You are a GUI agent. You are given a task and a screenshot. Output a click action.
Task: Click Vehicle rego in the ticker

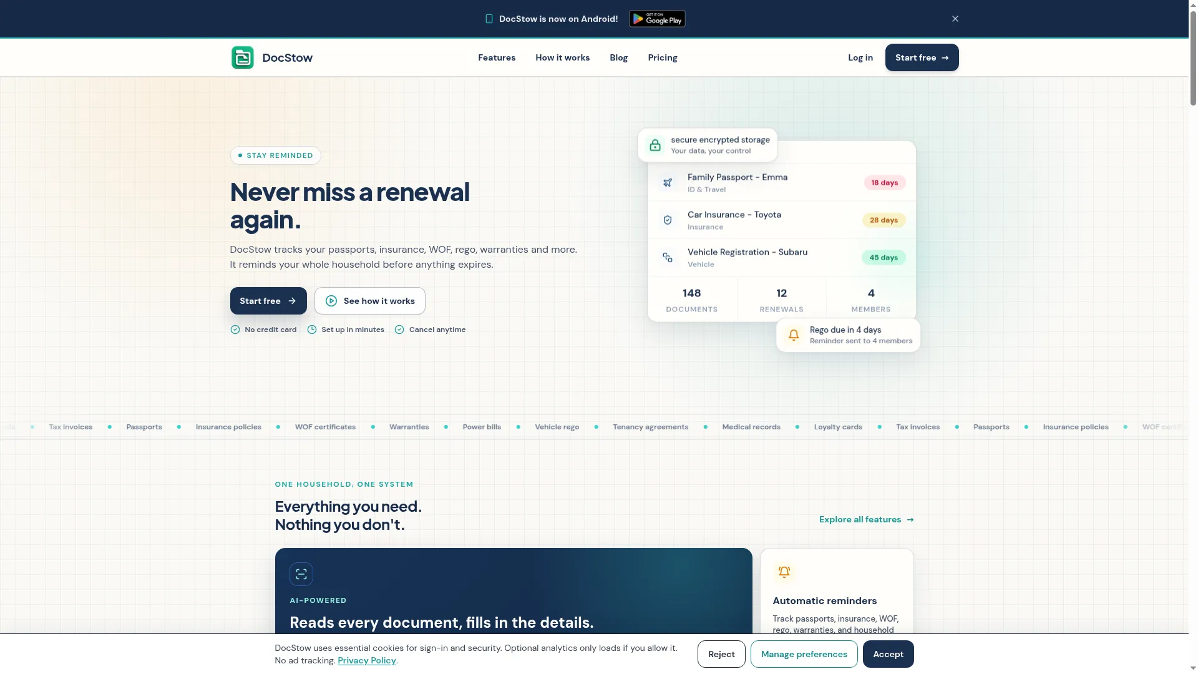pyautogui.click(x=557, y=427)
